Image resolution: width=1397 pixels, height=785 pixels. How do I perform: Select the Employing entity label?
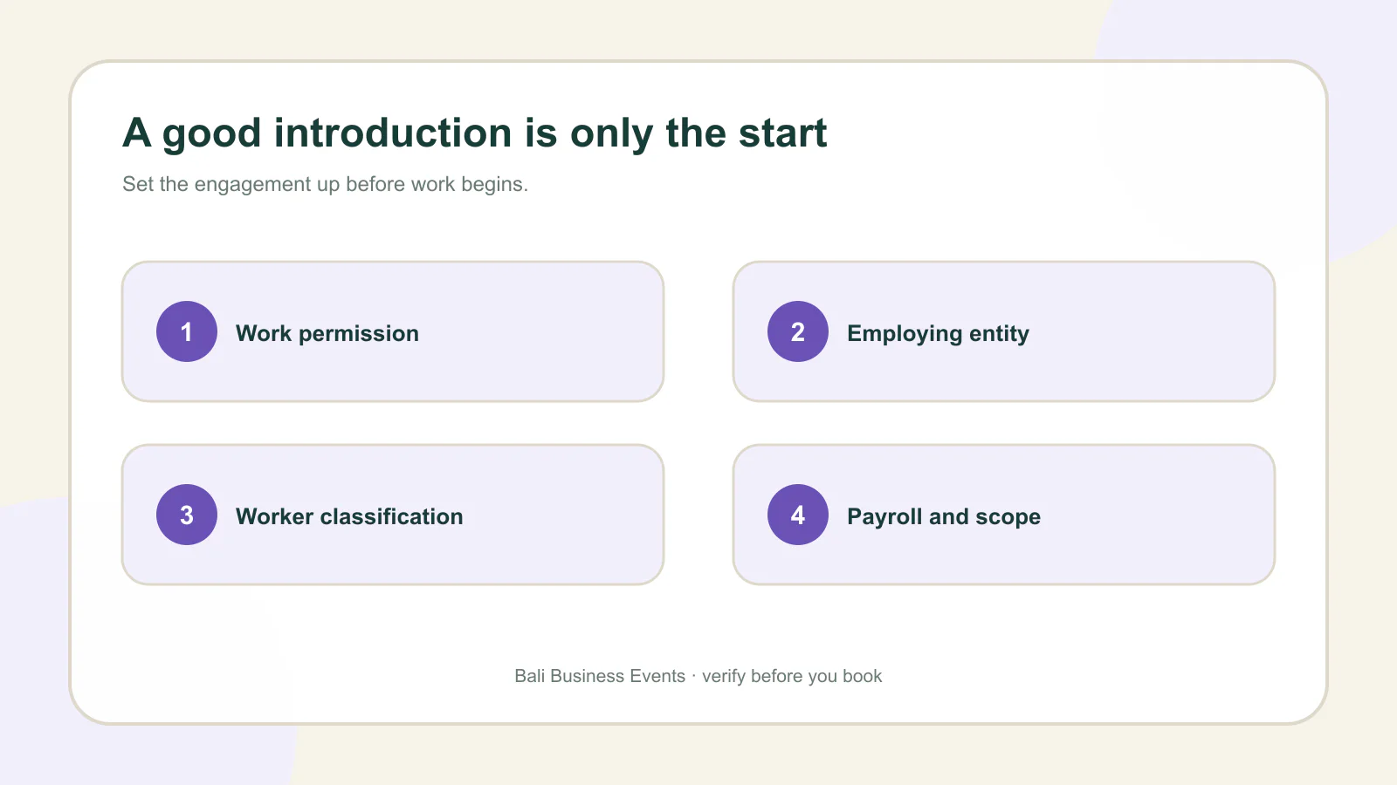938,333
